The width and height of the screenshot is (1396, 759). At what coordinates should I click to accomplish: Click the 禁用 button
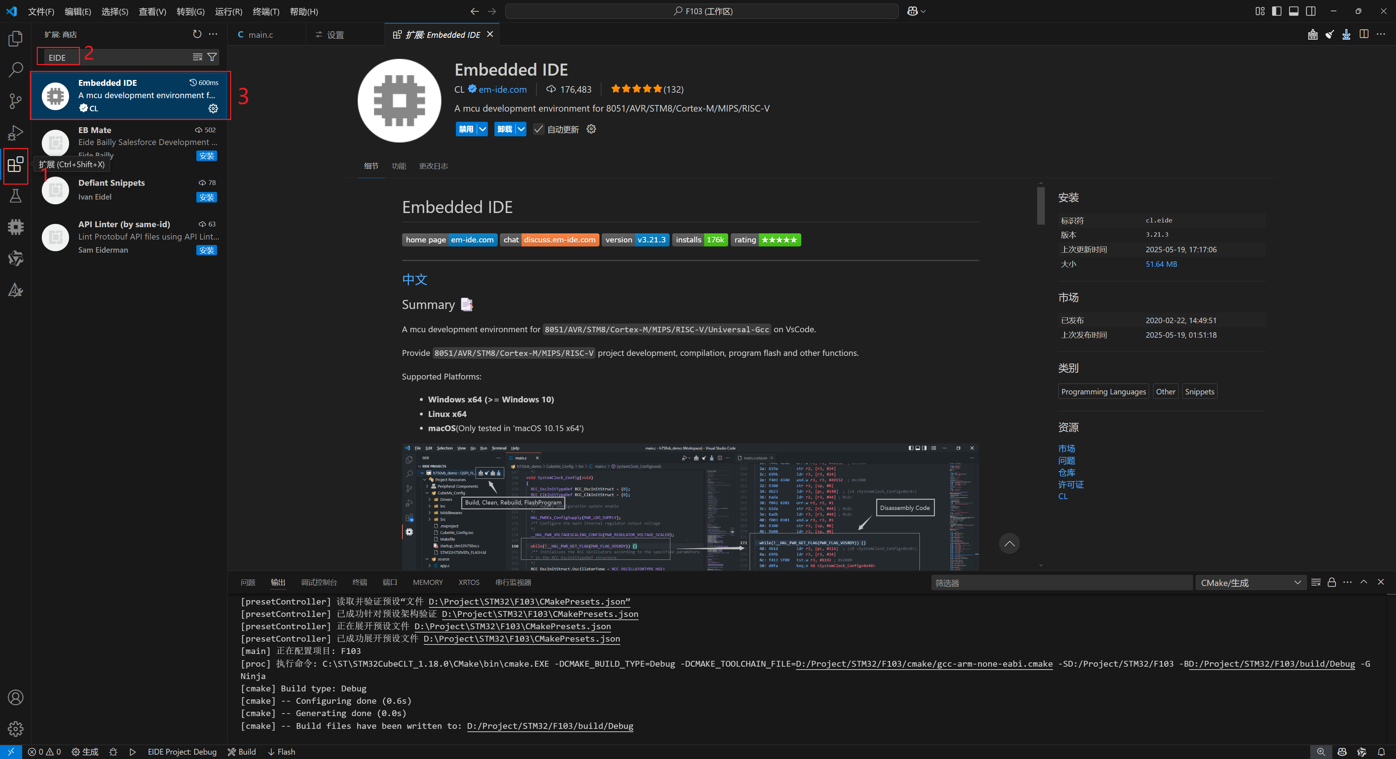(466, 129)
